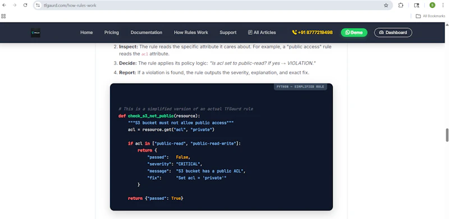The image size is (449, 219).
Task: Click the docstring 'S3 bucket must not allow public access'
Action: (x=181, y=123)
